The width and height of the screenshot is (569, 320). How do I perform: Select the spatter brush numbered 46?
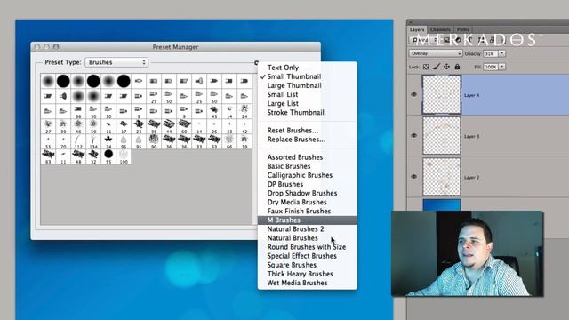point(78,126)
